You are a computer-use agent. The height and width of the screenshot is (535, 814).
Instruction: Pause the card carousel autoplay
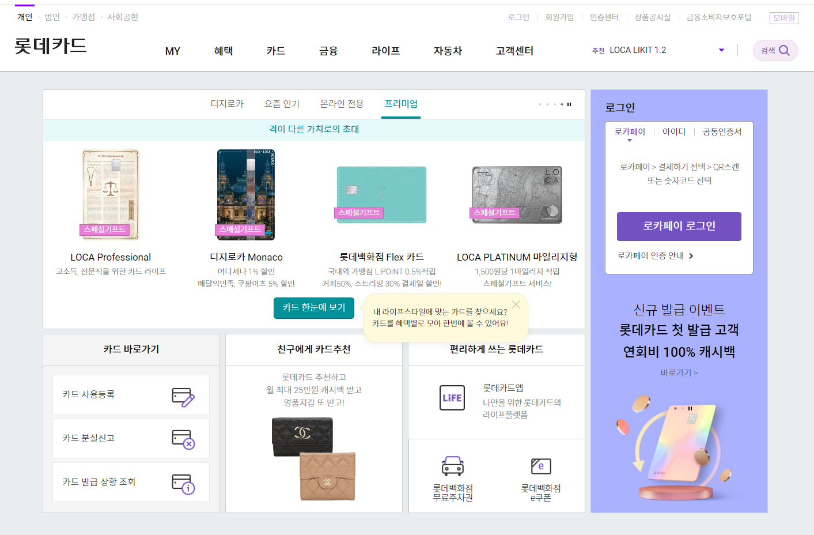(x=569, y=104)
